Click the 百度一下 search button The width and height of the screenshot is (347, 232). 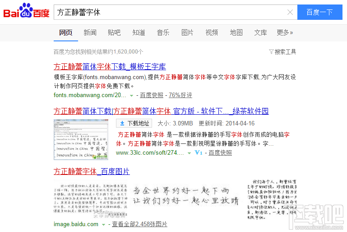(x=319, y=12)
